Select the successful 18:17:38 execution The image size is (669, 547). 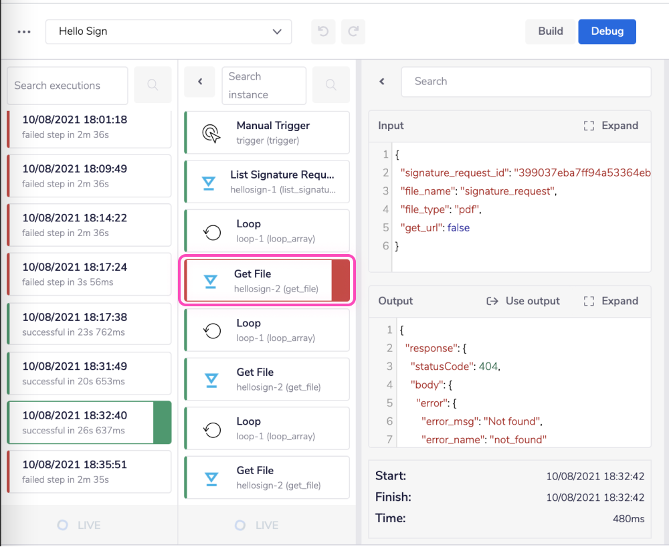pos(89,324)
